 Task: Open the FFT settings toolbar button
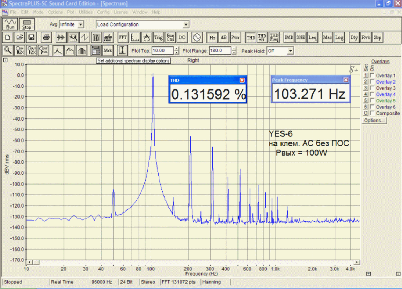click(x=123, y=37)
